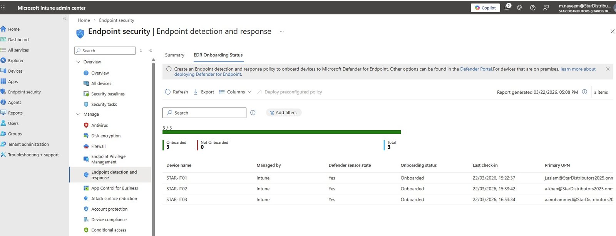Focus the blade menu Search box
Viewport: 616px width, 236px height.
pos(105,51)
